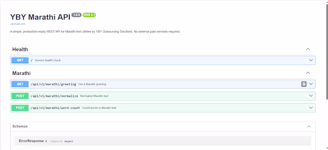This screenshot has width=328, height=150.
Task: Click the ErrorResponse schema name
Action: (x=32, y=141)
